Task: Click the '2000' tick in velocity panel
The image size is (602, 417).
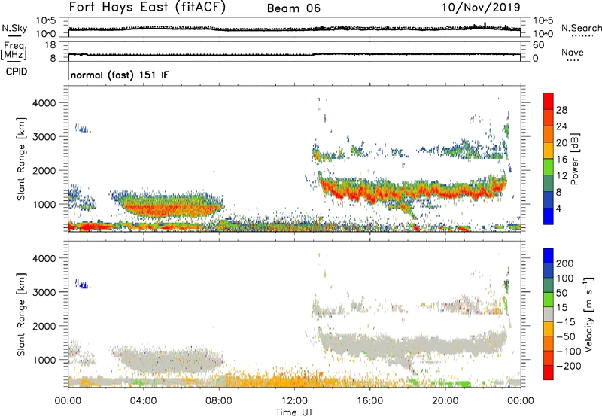Action: pos(44,326)
